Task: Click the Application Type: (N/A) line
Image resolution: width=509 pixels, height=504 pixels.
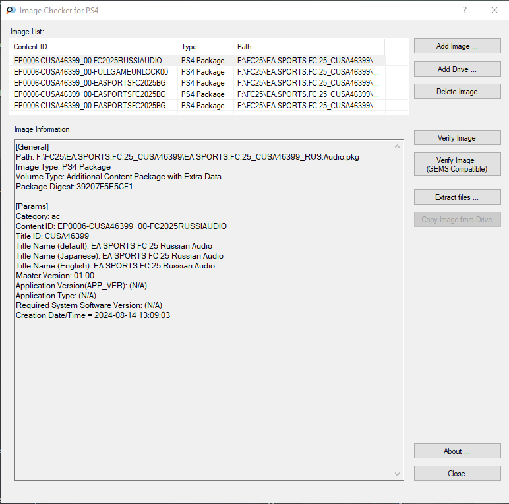Action: (x=56, y=296)
